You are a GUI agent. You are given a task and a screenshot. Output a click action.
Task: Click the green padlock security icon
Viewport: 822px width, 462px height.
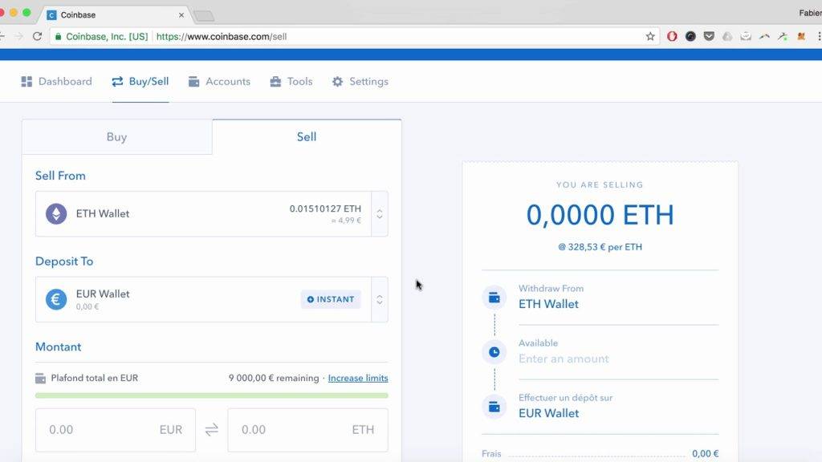58,37
